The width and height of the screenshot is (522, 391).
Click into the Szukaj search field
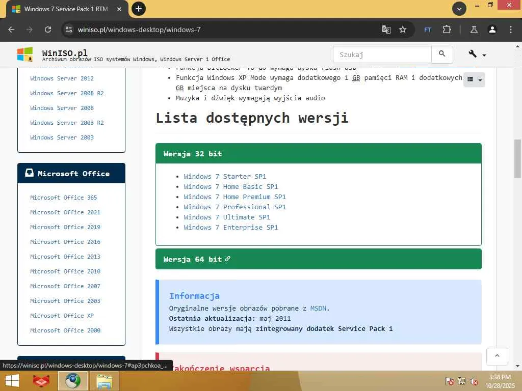[x=382, y=54]
